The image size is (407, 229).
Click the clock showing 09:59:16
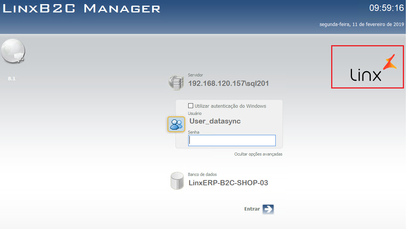tap(387, 8)
